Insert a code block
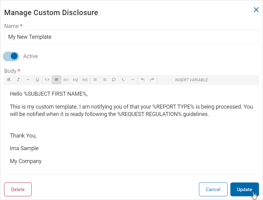Image resolution: width=263 pixels, height=200 pixels. click(x=123, y=80)
